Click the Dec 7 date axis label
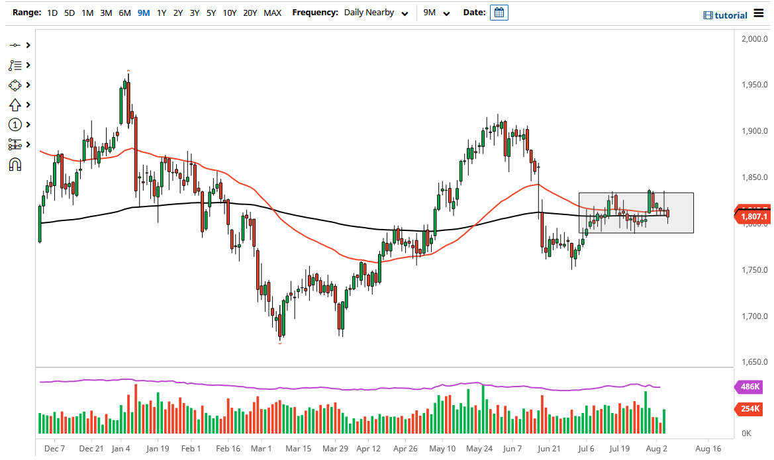 [54, 449]
